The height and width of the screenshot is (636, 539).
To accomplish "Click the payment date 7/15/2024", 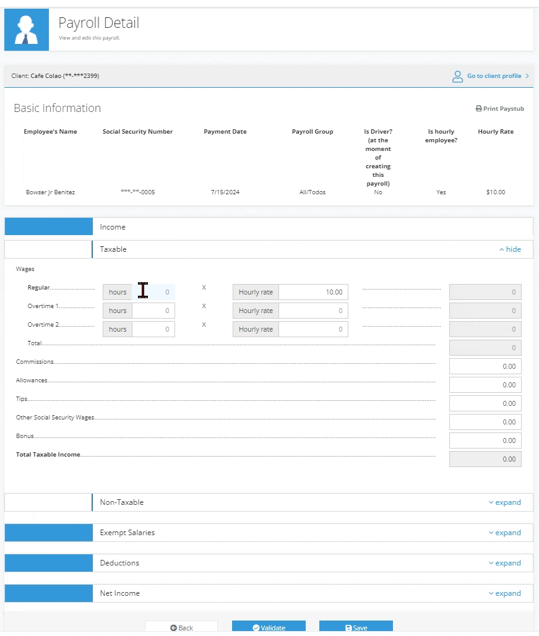I will click(225, 192).
